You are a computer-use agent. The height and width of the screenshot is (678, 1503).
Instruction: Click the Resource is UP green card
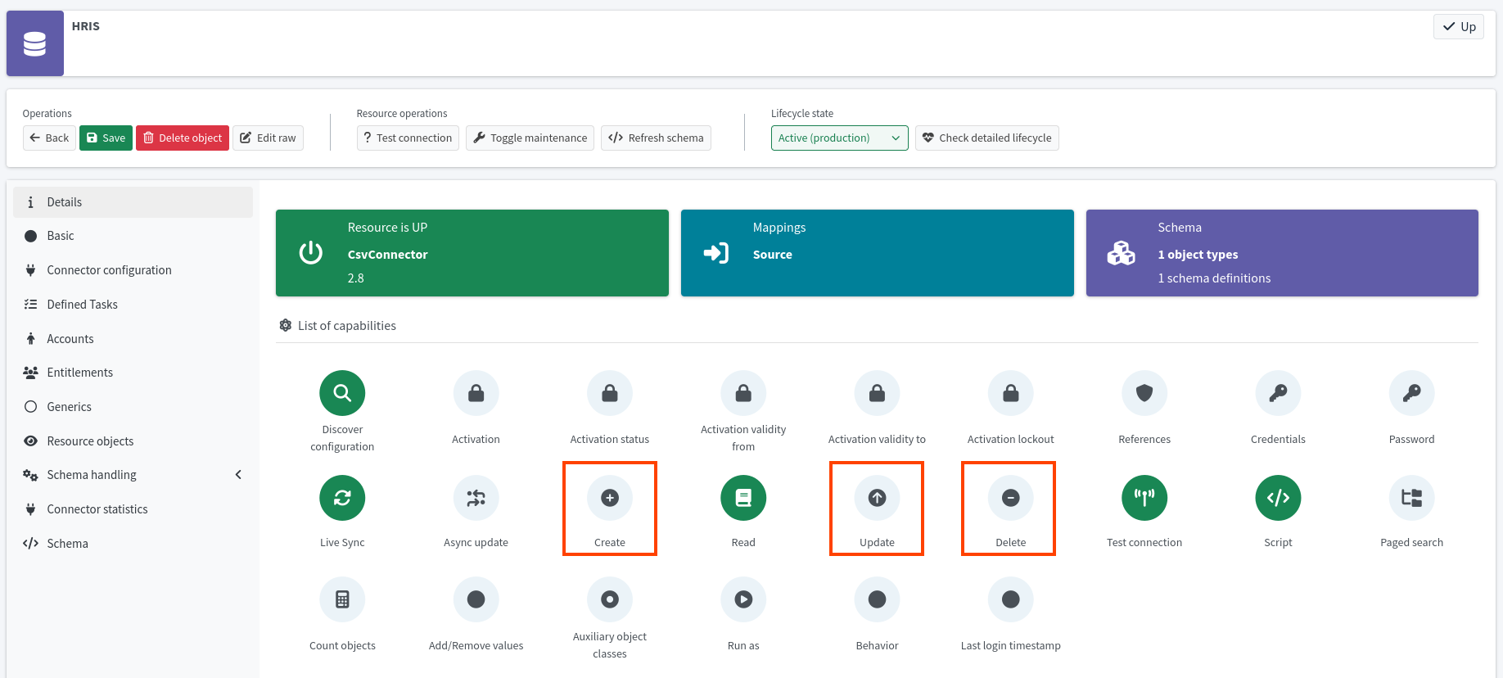click(472, 253)
